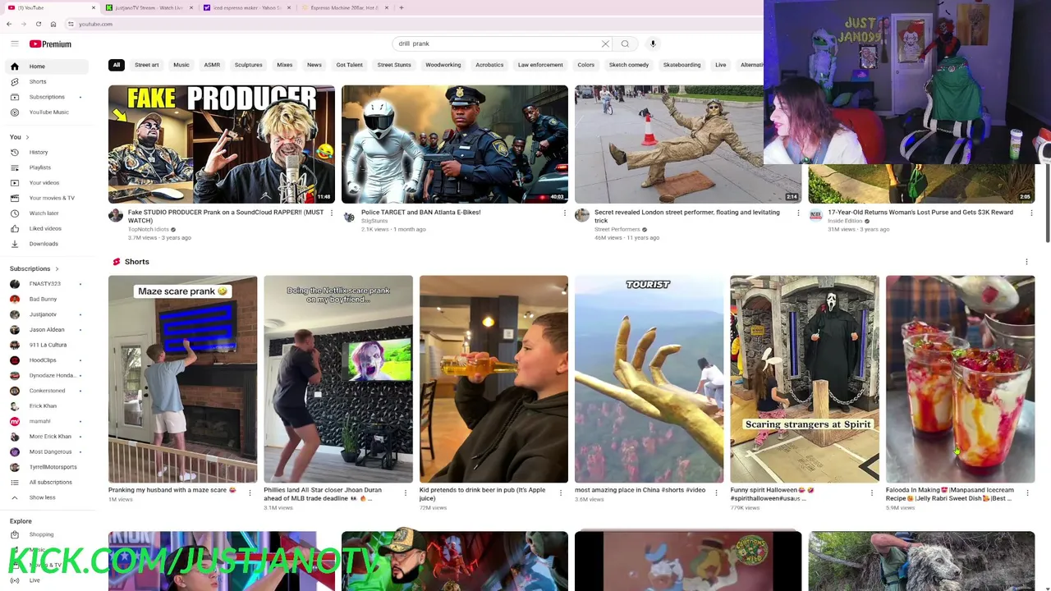Image resolution: width=1051 pixels, height=591 pixels.
Task: Play the Maze scare prank short
Action: (x=182, y=379)
